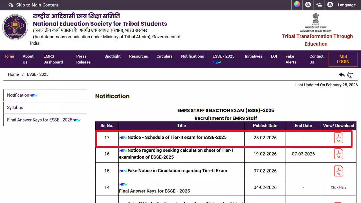The width and height of the screenshot is (361, 203).
Task: Download the Fake Notice in Circulation PDF
Action: point(338,171)
